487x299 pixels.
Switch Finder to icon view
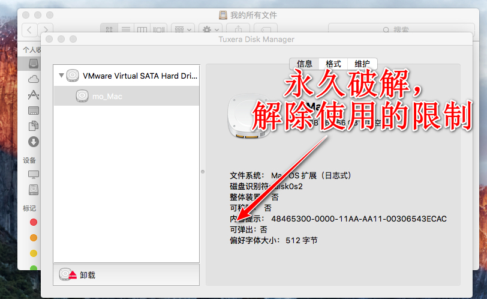point(109,29)
